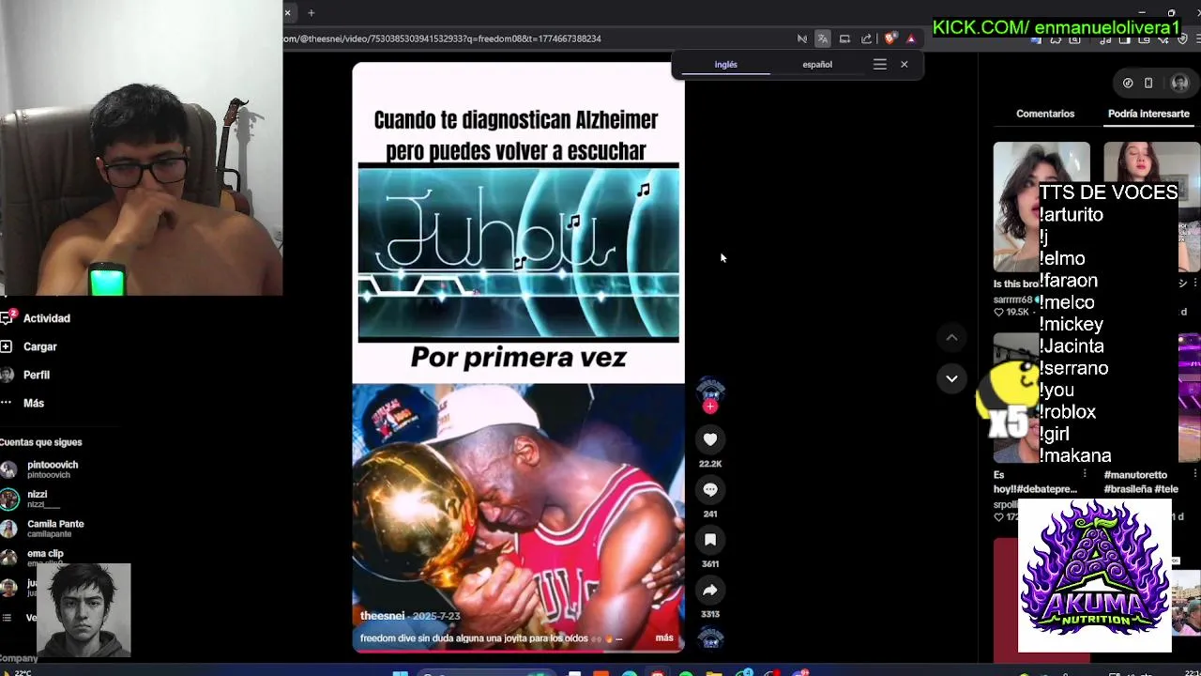
Task: Click the Brave rewards triangle icon
Action: tap(910, 38)
